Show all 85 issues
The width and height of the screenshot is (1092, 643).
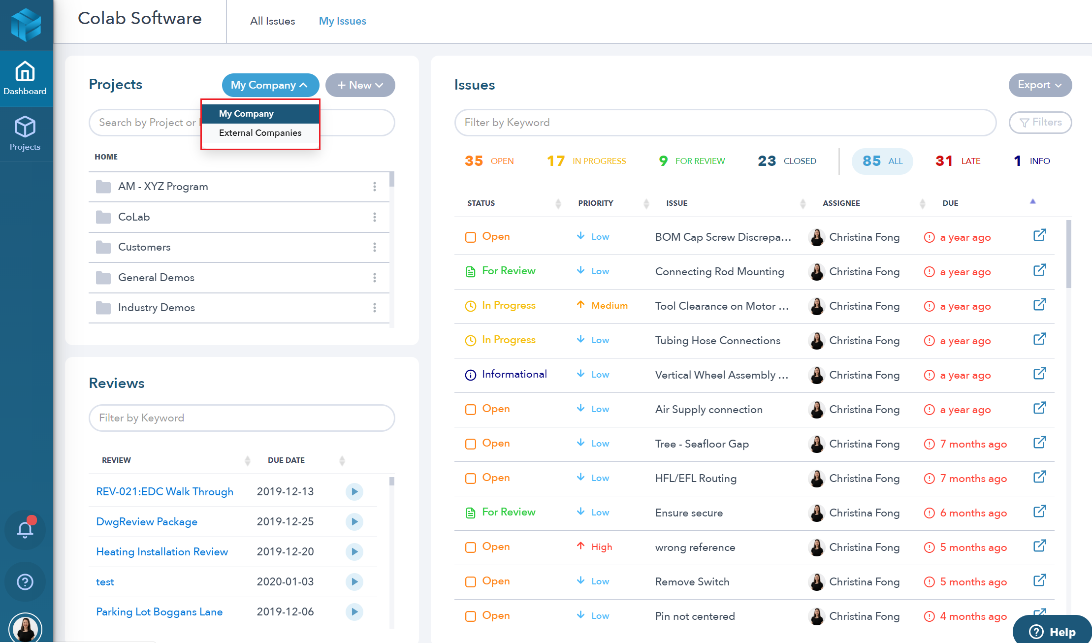click(882, 161)
